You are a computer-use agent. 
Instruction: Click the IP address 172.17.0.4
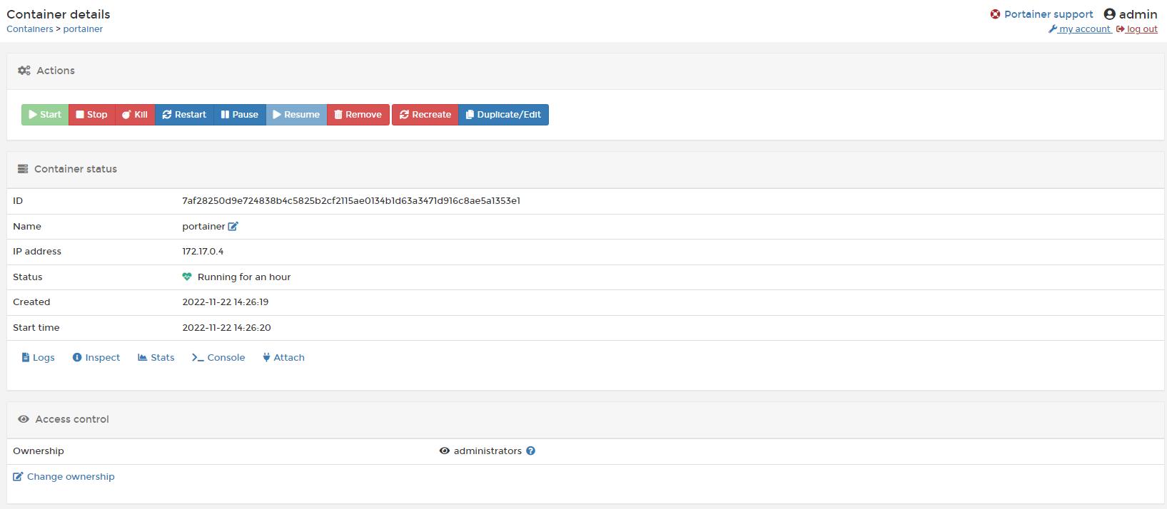point(203,252)
